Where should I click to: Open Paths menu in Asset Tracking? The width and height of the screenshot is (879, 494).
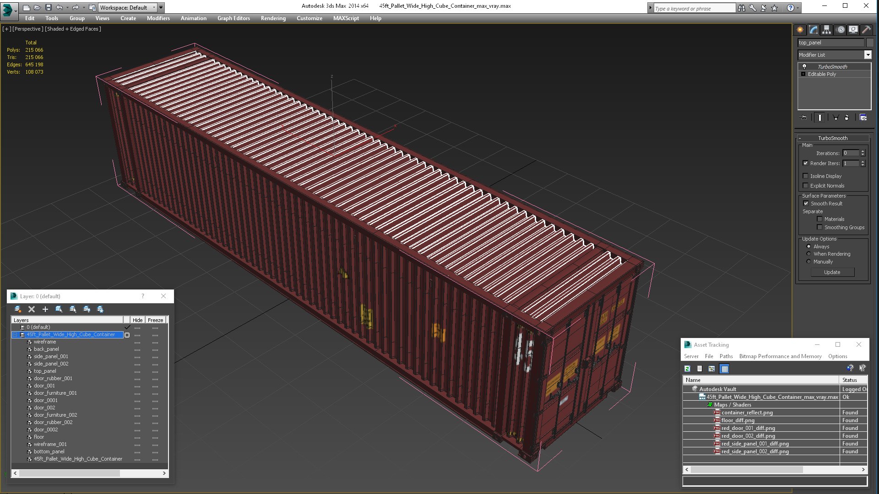[726, 356]
